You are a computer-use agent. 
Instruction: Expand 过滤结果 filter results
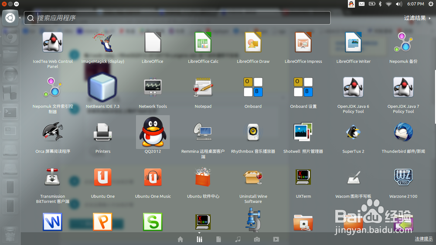pos(417,18)
